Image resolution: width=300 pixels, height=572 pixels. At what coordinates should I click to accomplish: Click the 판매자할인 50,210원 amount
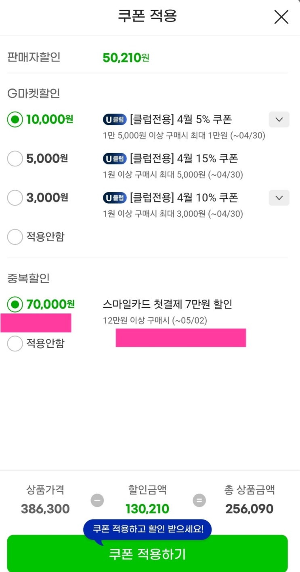pyautogui.click(x=126, y=58)
